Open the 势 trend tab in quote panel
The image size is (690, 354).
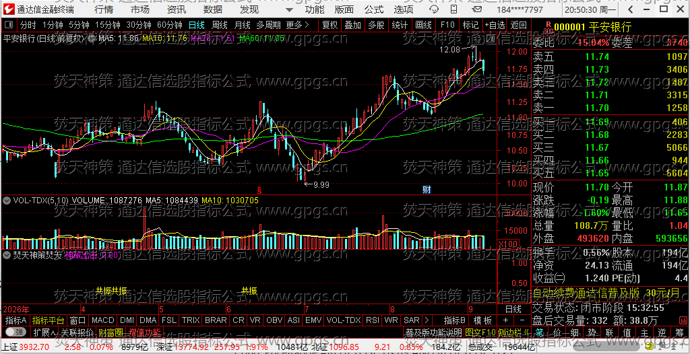click(592, 332)
